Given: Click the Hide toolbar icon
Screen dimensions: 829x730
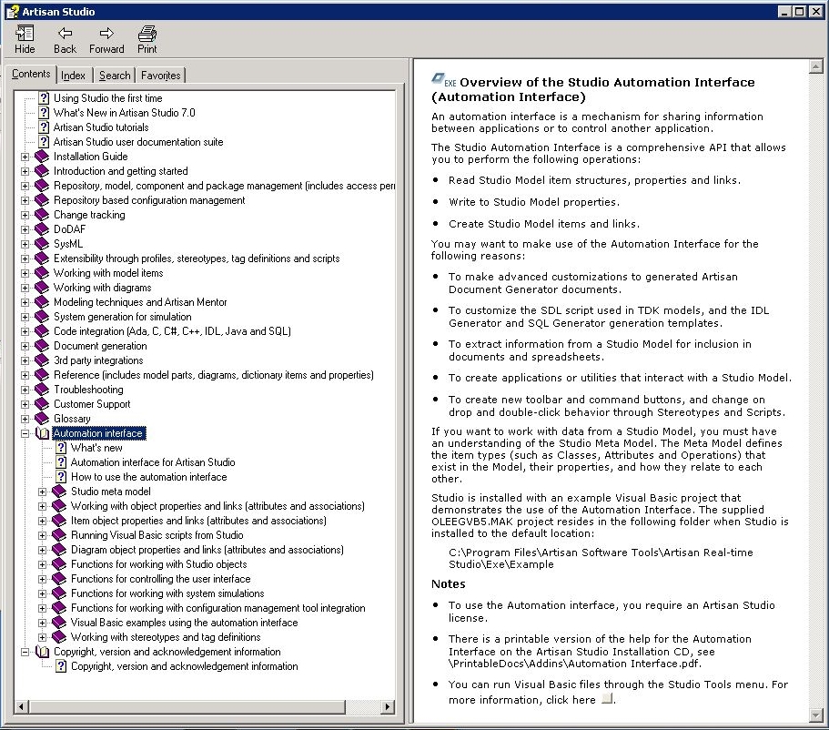Looking at the screenshot, I should (25, 34).
